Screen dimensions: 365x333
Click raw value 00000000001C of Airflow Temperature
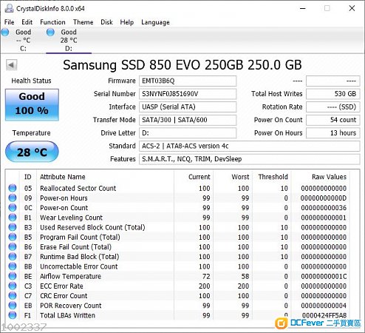point(324,276)
